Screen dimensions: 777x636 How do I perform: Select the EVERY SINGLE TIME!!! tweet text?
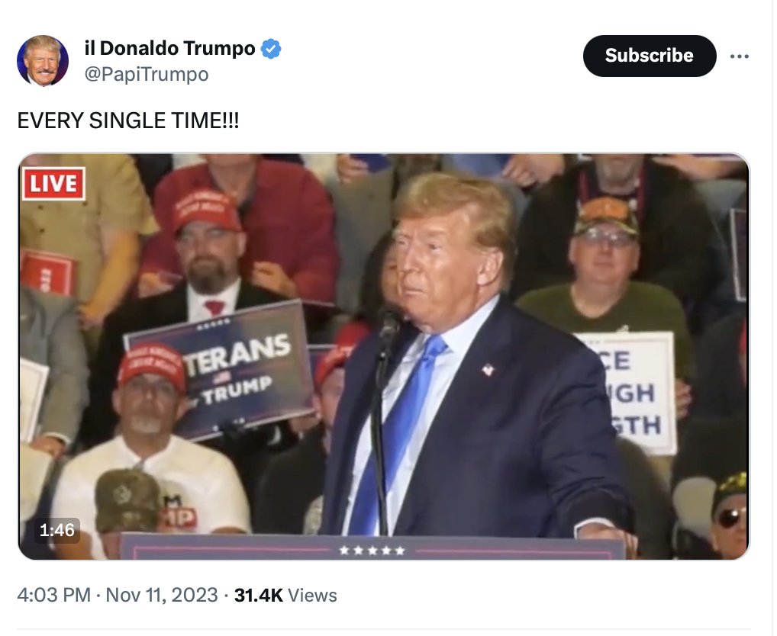128,120
